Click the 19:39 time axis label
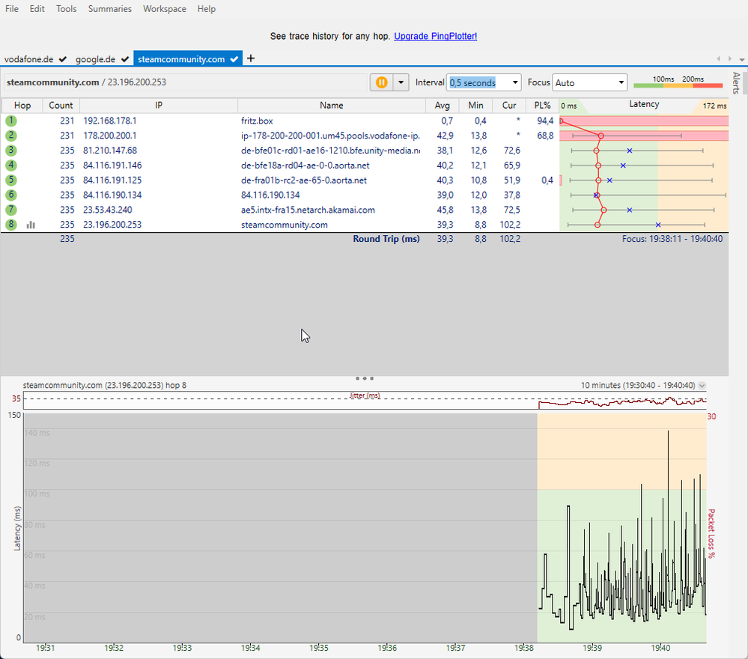The image size is (748, 659). coord(592,648)
